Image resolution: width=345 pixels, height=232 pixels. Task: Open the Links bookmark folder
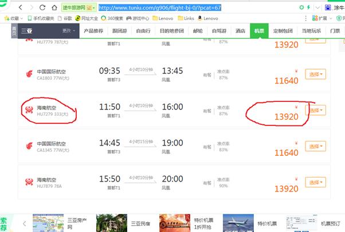point(186,18)
